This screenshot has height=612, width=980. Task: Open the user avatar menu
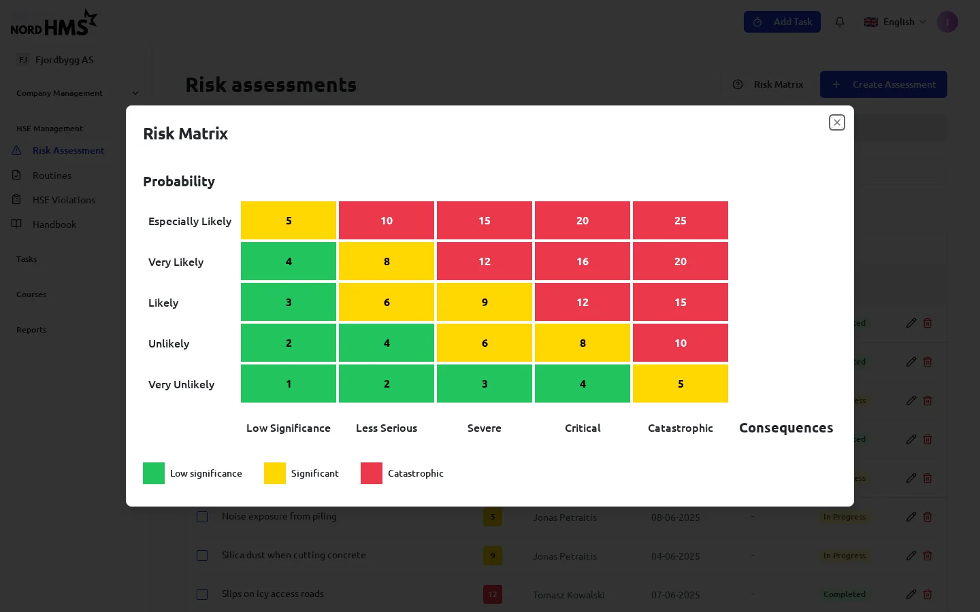click(947, 22)
